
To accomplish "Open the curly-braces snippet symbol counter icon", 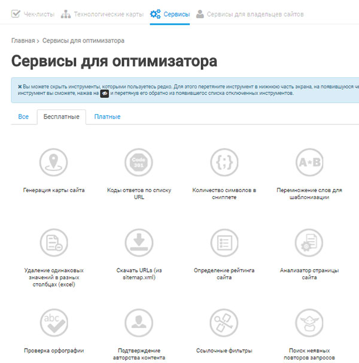I will click(224, 162).
